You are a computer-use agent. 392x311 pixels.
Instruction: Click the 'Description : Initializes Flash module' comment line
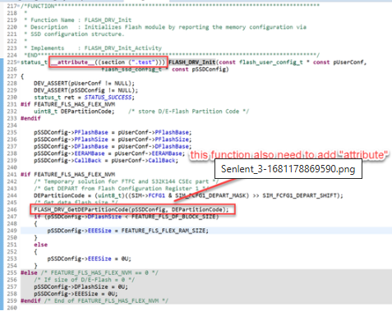point(168,27)
